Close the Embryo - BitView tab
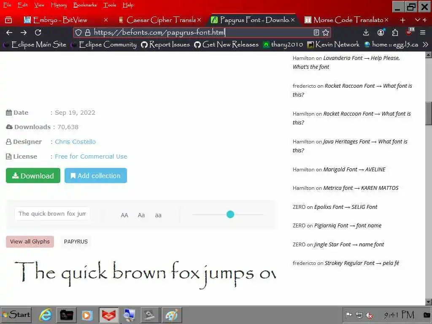This screenshot has width=432, height=324. (x=106, y=20)
